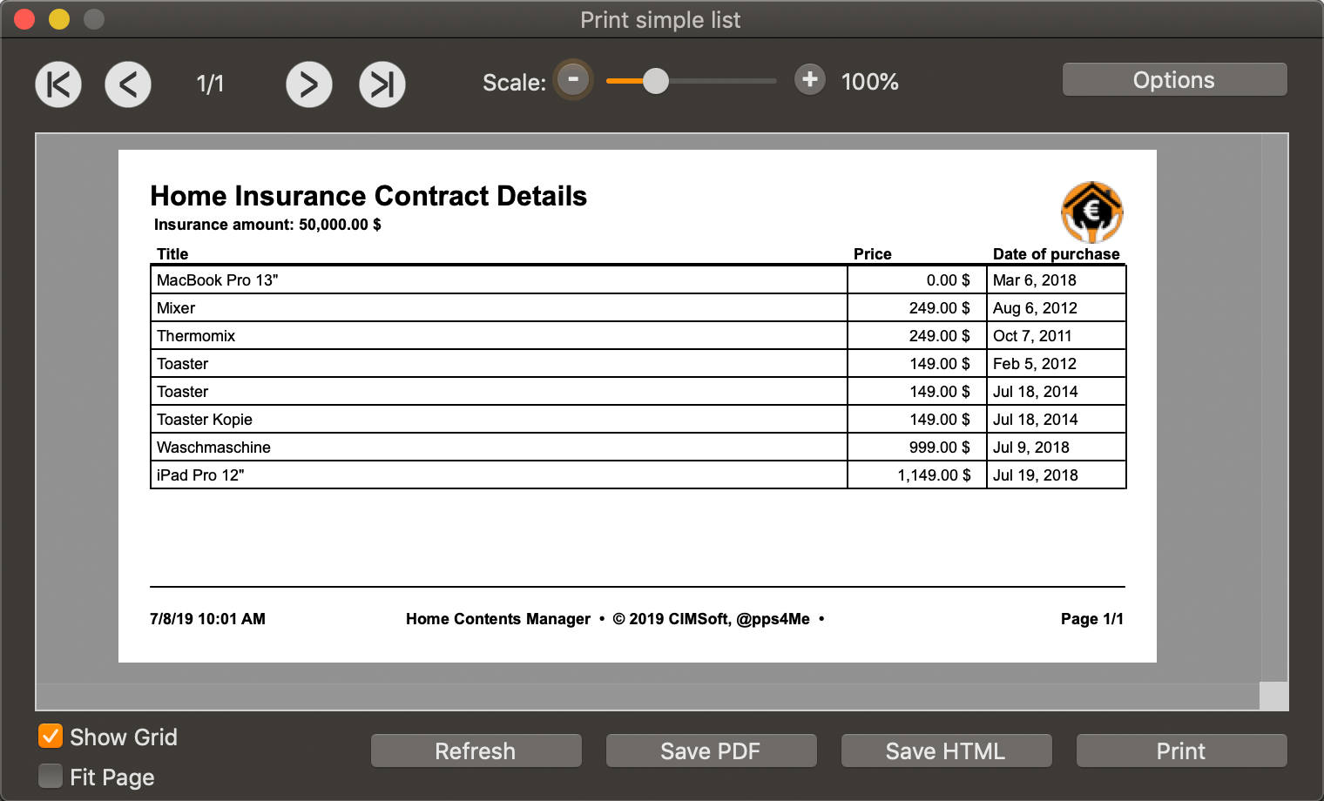
Task: Go to the first page
Action: point(58,84)
